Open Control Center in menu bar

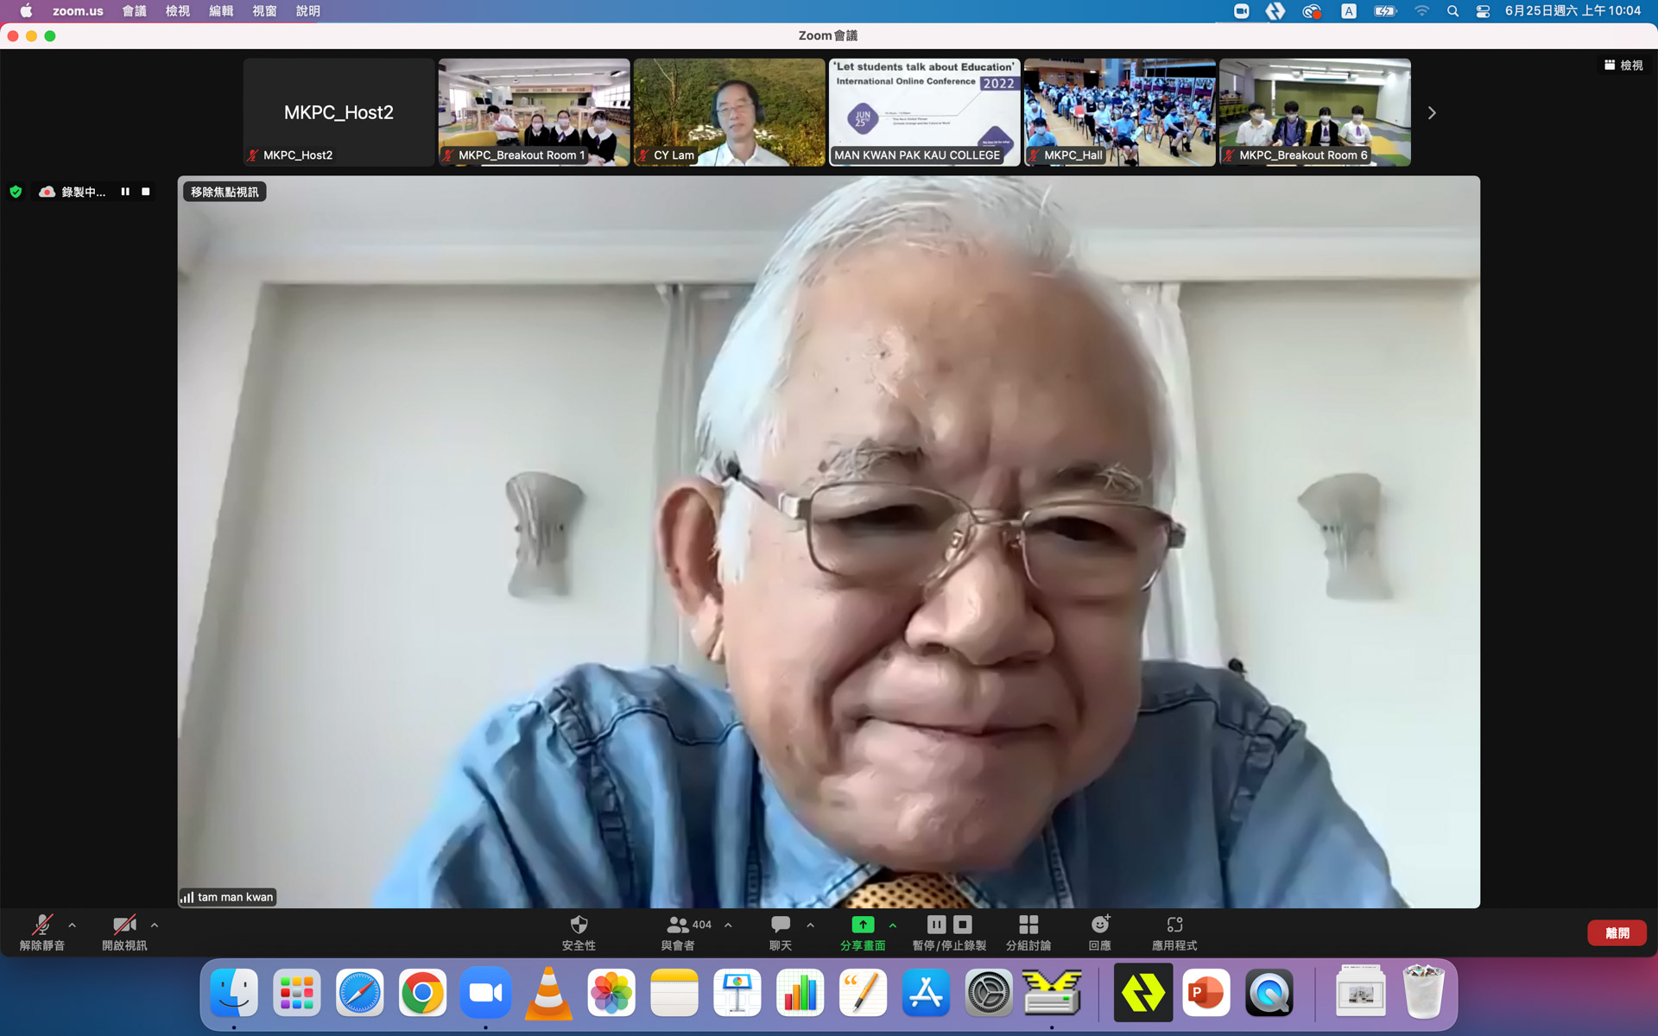1484,11
